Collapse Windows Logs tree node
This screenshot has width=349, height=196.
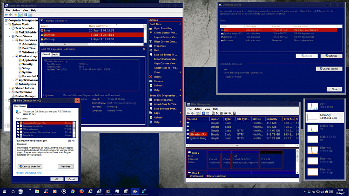tap(13, 56)
